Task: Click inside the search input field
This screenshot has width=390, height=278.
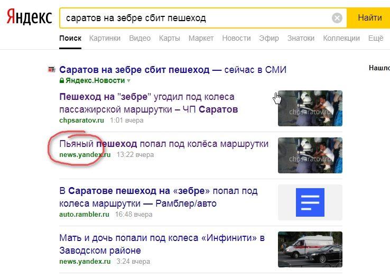Action: (195, 18)
